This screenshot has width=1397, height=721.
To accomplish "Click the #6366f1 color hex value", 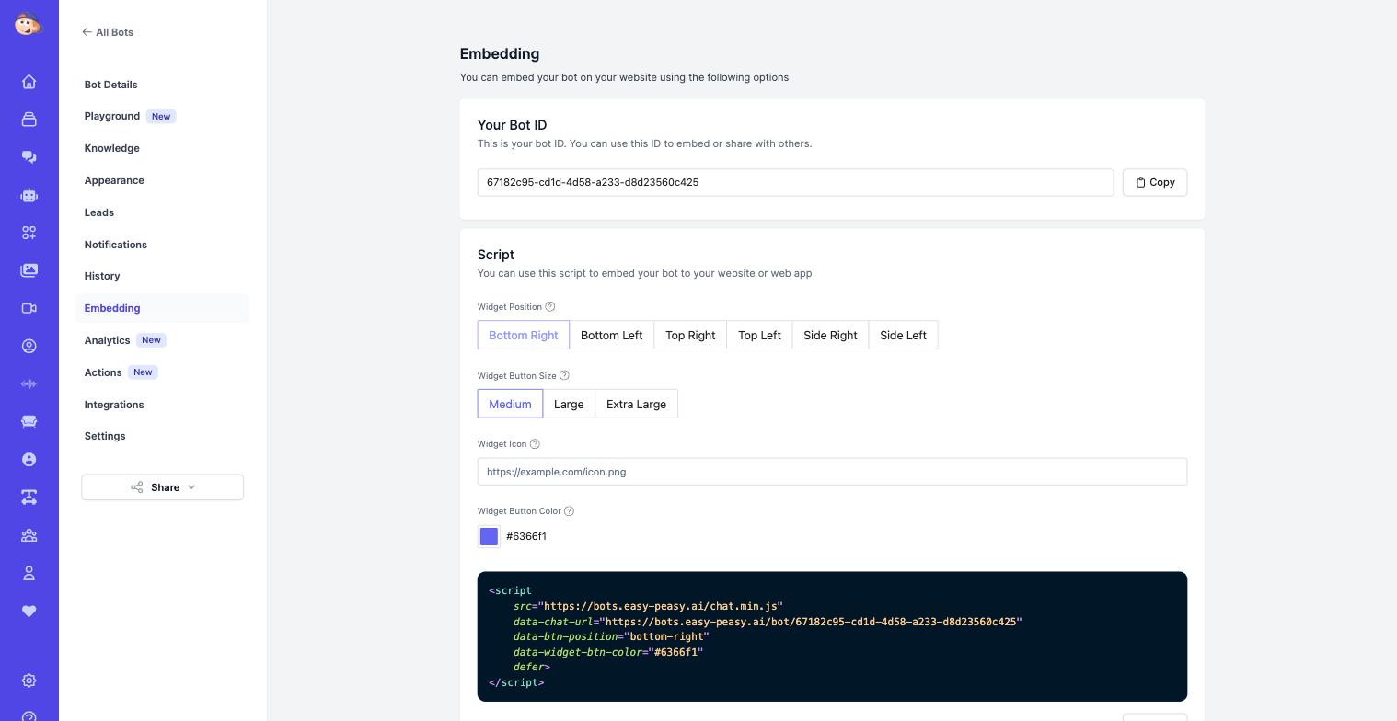I will [x=526, y=536].
